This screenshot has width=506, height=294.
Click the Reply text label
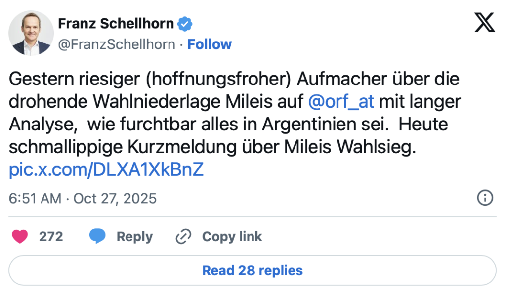pyautogui.click(x=134, y=237)
